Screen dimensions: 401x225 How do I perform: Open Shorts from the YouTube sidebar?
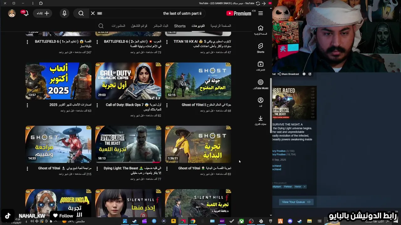click(x=261, y=48)
